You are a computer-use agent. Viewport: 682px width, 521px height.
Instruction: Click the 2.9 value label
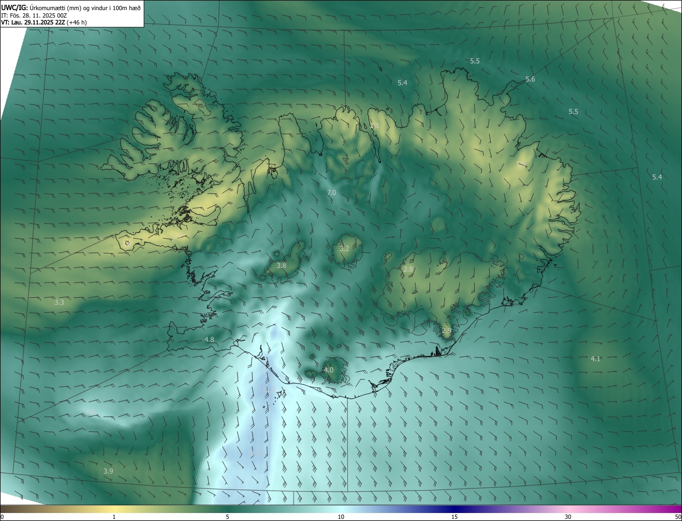446,331
